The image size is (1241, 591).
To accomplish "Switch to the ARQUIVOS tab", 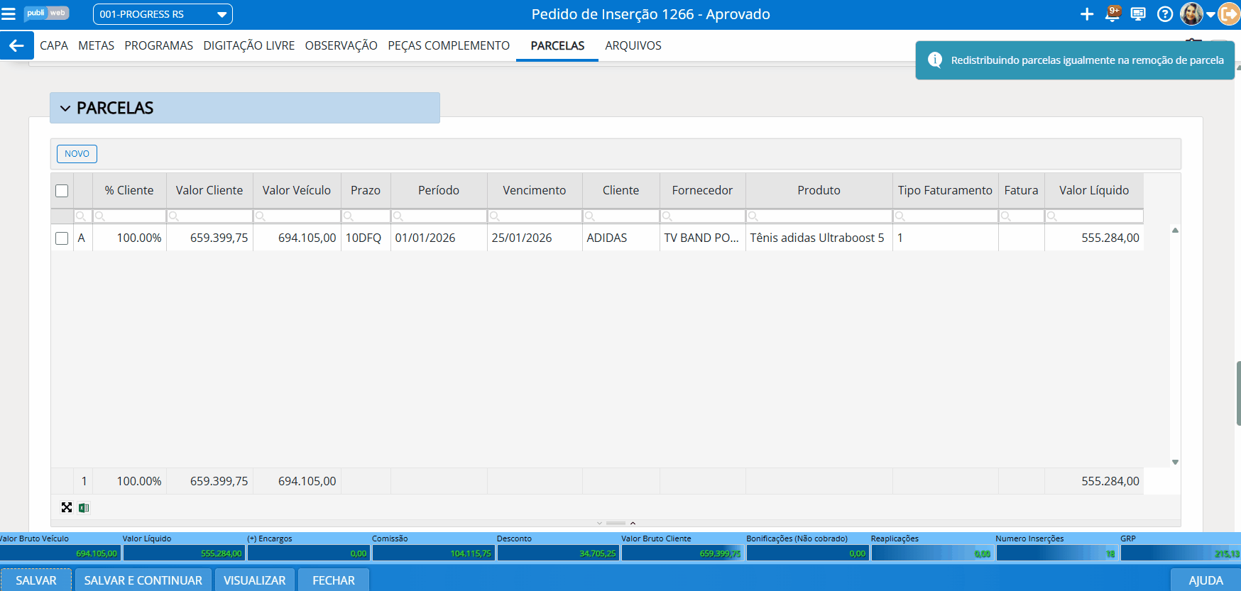I will 633,45.
